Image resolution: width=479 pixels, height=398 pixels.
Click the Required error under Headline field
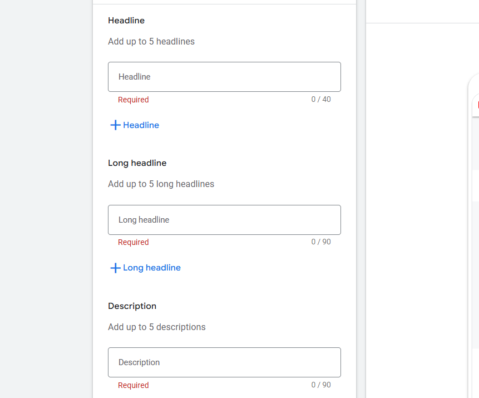[134, 100]
